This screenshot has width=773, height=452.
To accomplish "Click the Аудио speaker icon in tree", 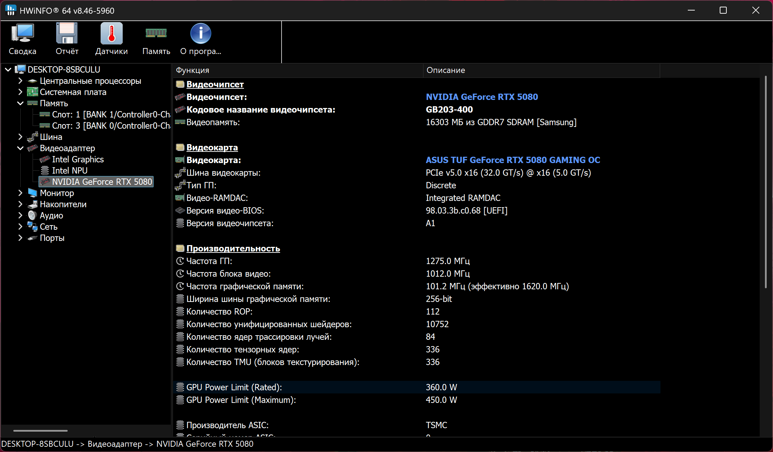I will (x=32, y=215).
